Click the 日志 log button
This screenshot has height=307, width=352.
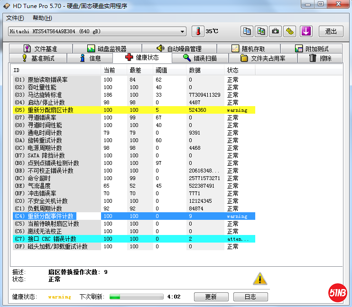[250, 297]
